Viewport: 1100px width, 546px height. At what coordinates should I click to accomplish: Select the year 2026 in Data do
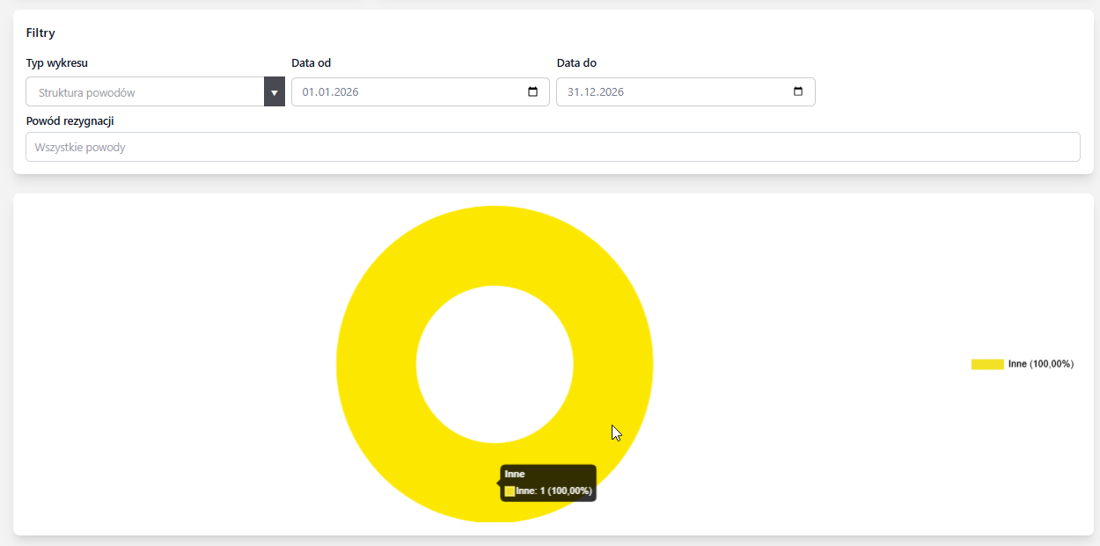[x=611, y=92]
